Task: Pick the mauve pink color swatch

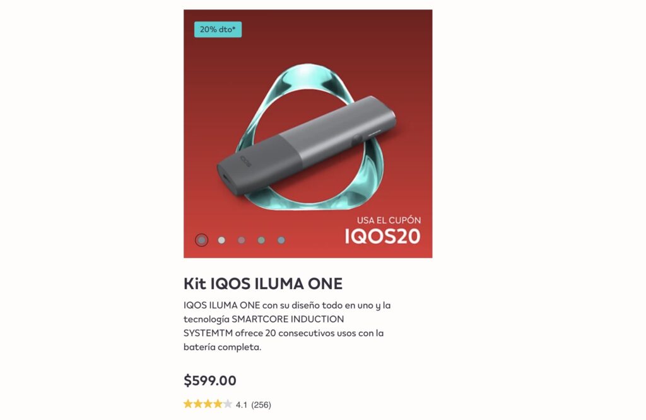Action: [x=242, y=241]
